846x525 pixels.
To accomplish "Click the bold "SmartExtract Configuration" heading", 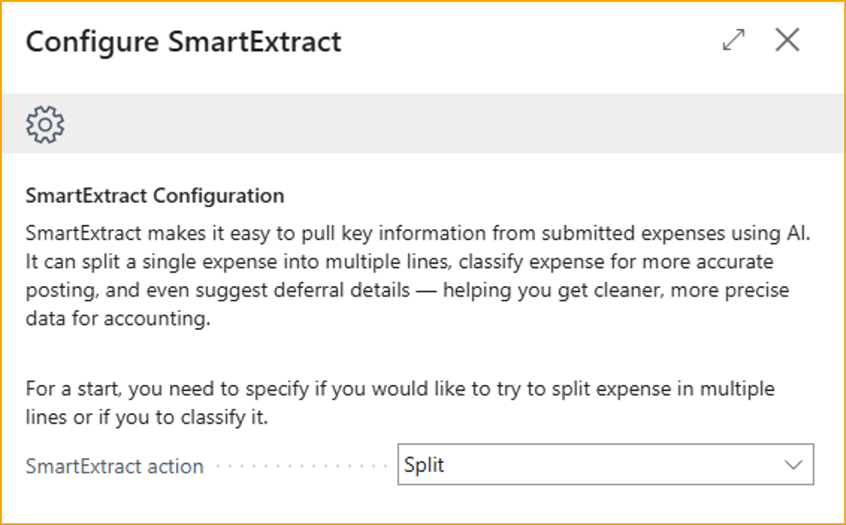I will (155, 196).
